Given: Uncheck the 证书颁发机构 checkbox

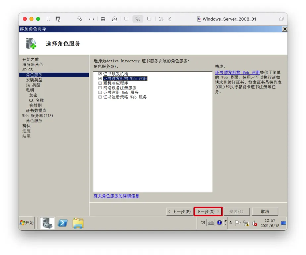Looking at the screenshot, I should [100, 74].
